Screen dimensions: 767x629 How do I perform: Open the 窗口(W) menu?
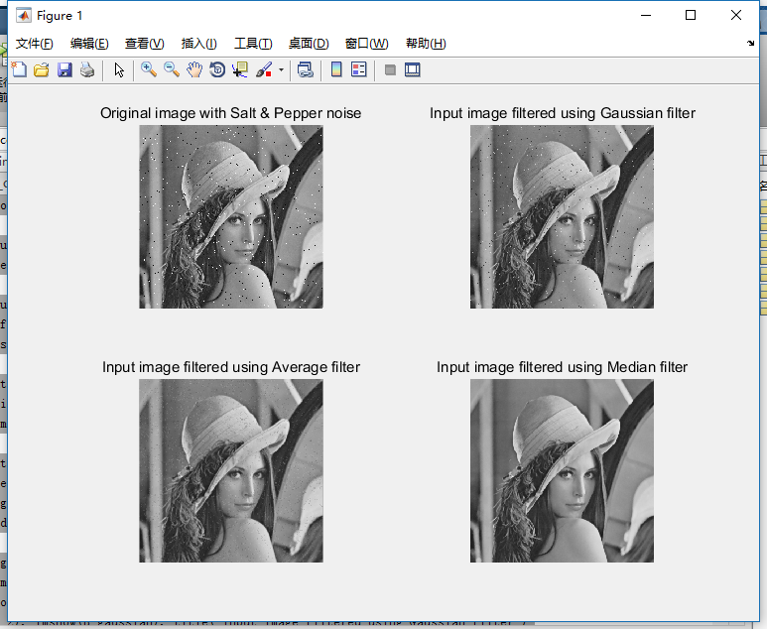click(x=366, y=44)
